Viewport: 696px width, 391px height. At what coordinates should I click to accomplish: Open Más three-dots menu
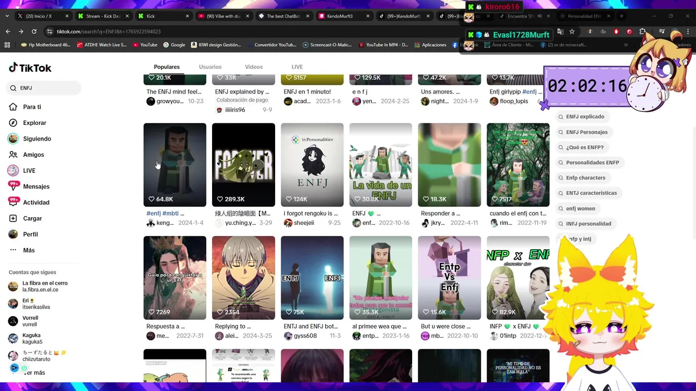click(13, 250)
